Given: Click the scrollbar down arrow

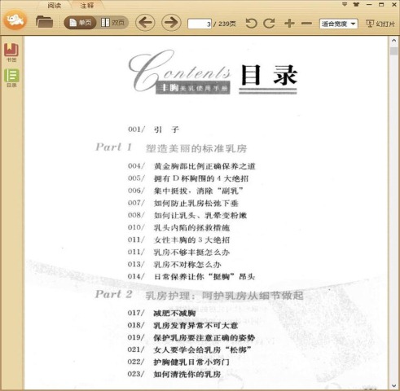Looking at the screenshot, I should coord(394,385).
